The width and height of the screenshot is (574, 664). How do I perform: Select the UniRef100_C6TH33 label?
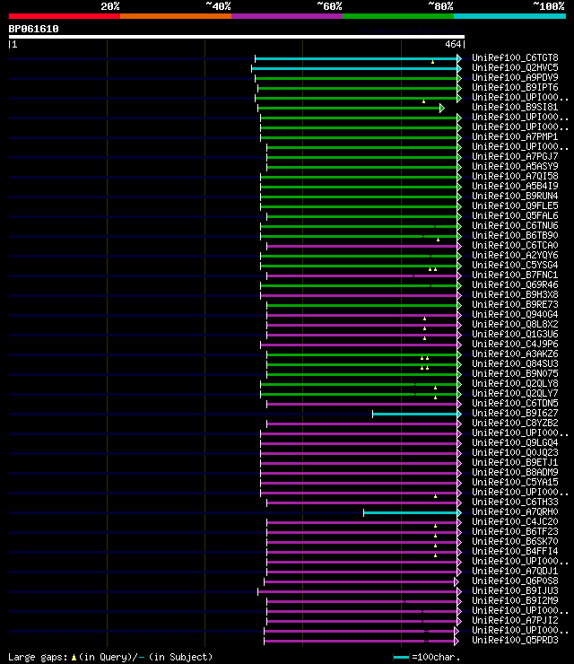pos(515,502)
